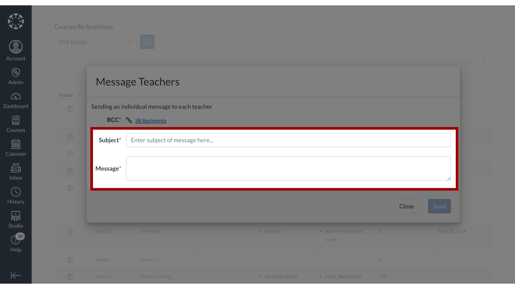515x289 pixels.
Task: Open the History section
Action: (x=16, y=196)
